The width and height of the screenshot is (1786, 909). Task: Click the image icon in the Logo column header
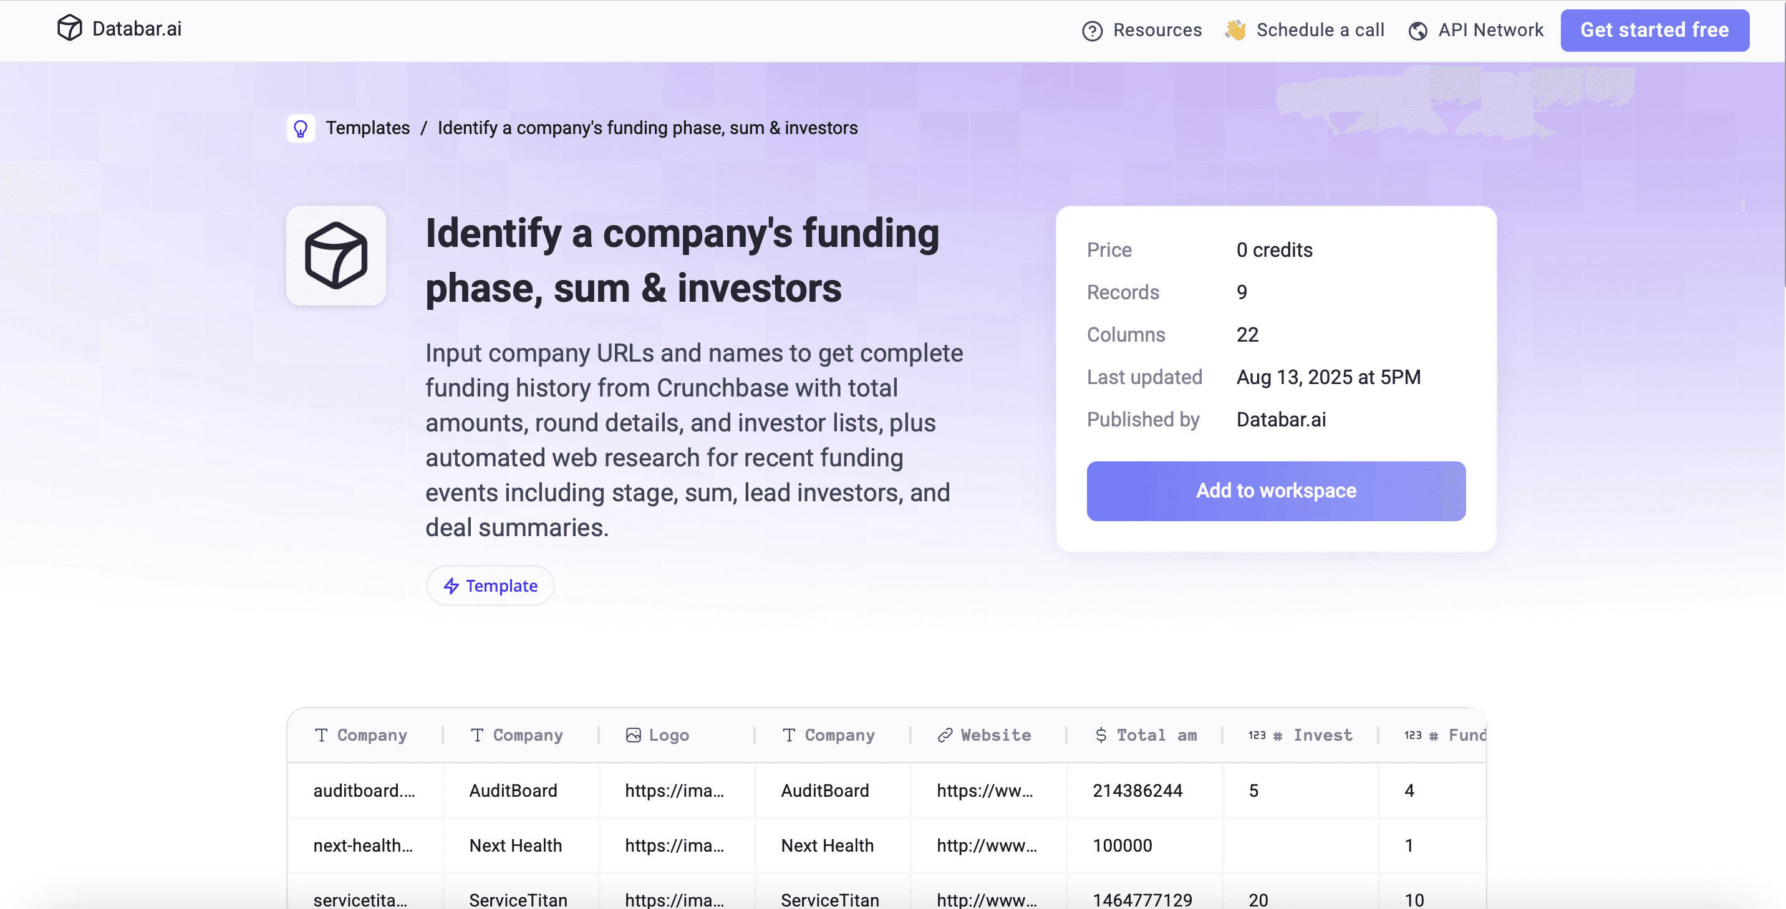(633, 735)
